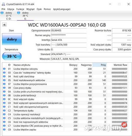Open the Dysk menu

[39, 9]
